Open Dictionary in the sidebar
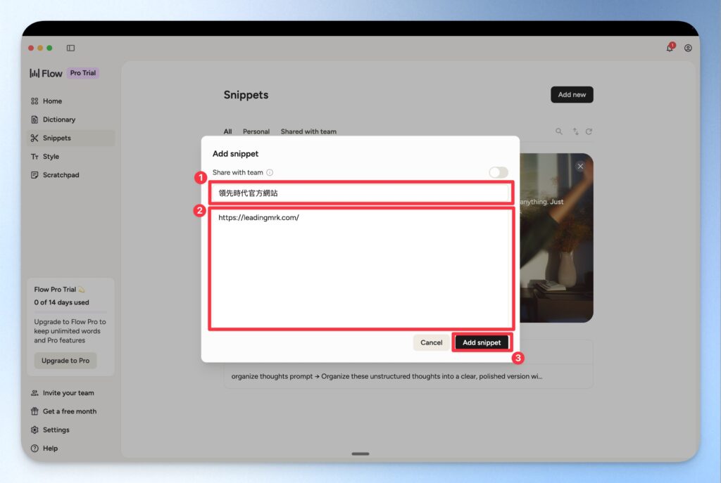The width and height of the screenshot is (721, 483). pos(58,120)
